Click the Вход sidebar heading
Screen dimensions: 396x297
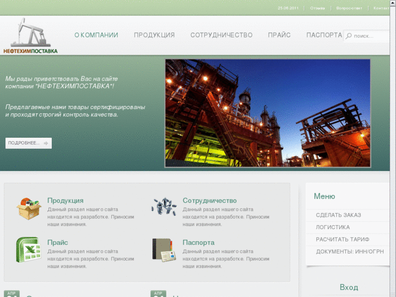click(349, 287)
